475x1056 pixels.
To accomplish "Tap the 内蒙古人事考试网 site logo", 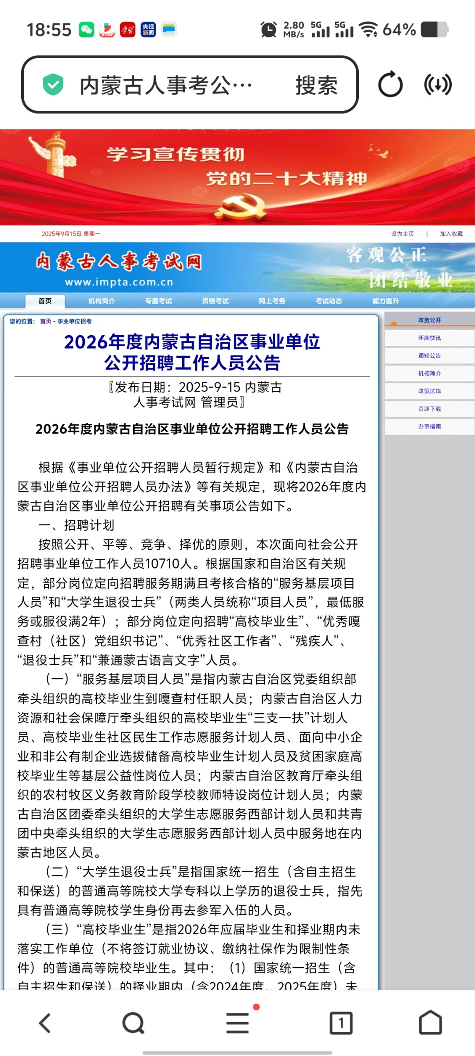I will [x=118, y=261].
